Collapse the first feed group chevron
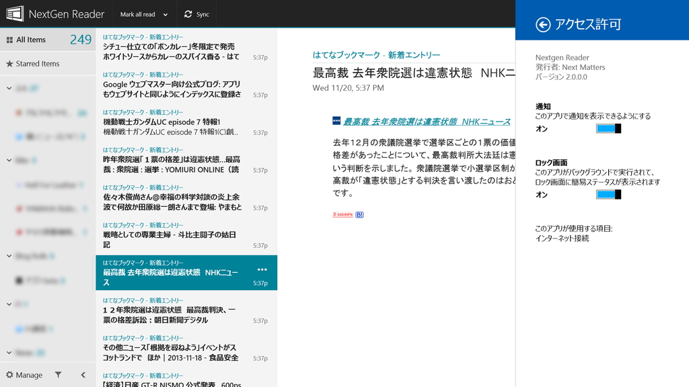 click(9, 88)
